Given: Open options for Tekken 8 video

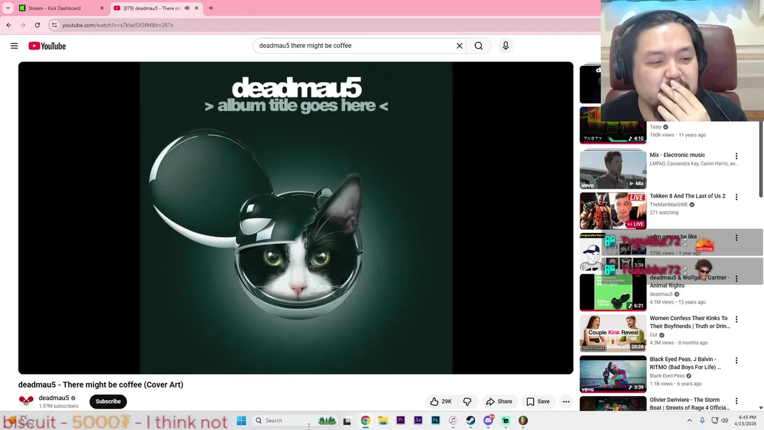Looking at the screenshot, I should 736,197.
